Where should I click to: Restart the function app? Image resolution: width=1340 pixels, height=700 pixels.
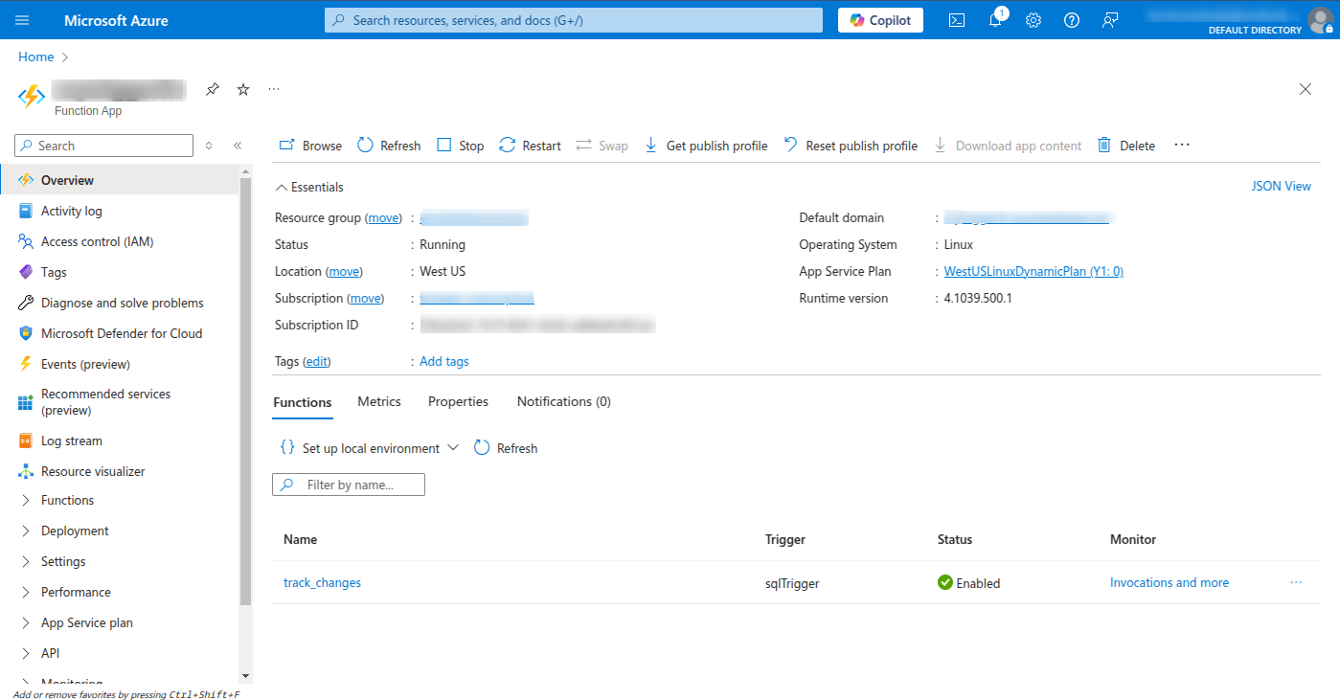coord(529,145)
